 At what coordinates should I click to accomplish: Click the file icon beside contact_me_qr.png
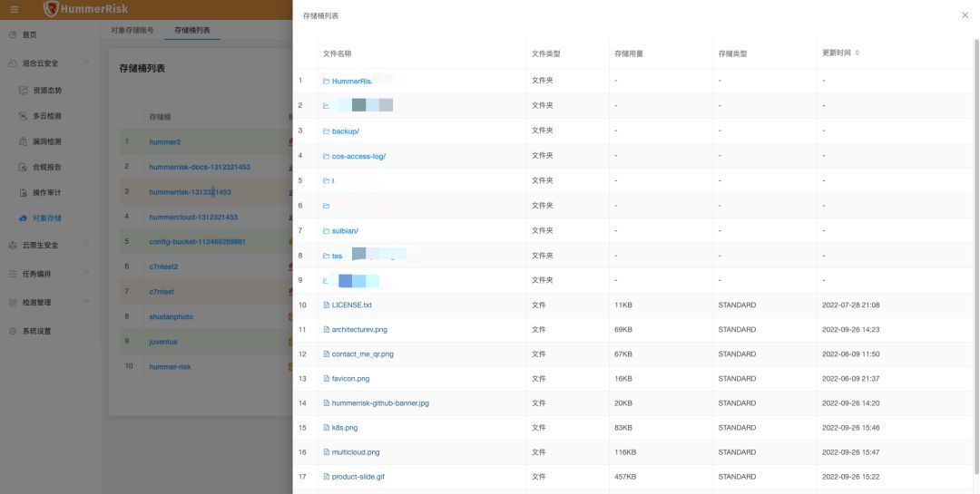coord(326,354)
